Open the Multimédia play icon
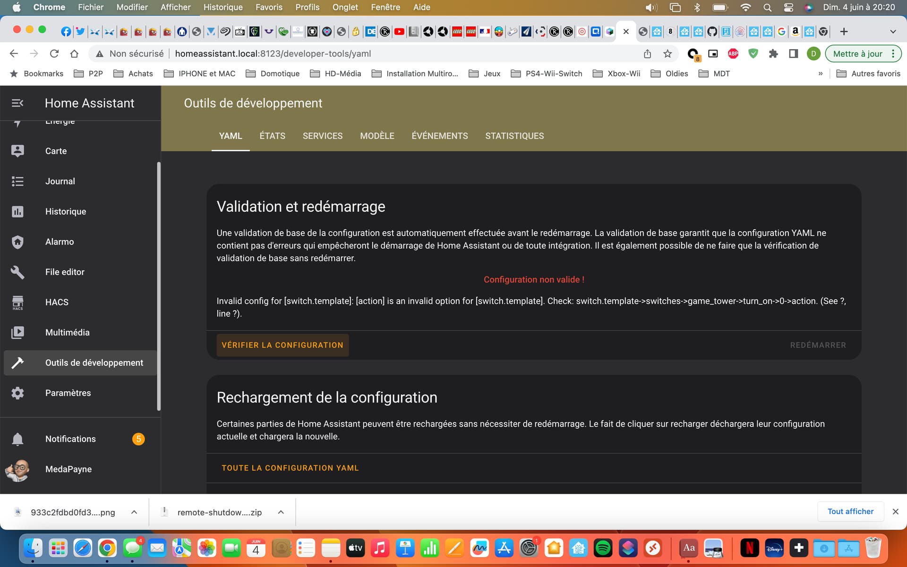The width and height of the screenshot is (907, 567). tap(17, 332)
